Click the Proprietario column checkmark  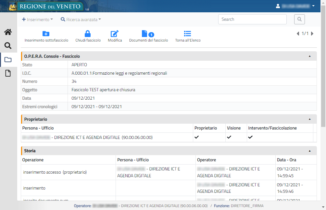(x=196, y=137)
